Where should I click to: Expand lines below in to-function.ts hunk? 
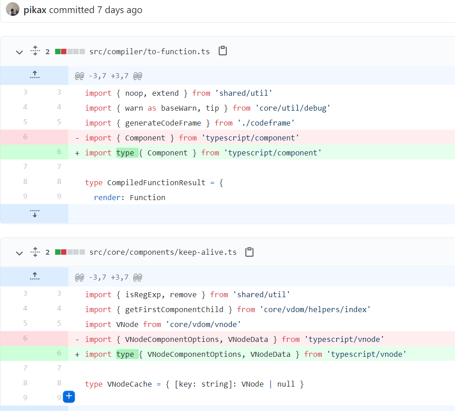pos(34,214)
